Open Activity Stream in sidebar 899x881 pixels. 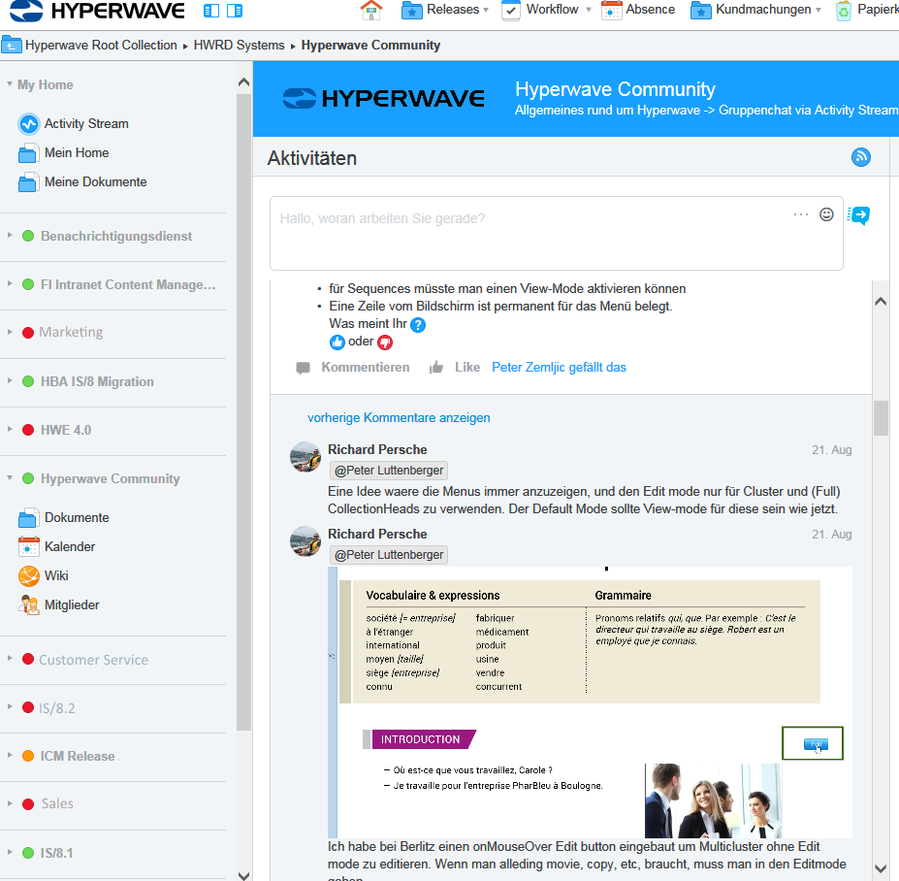[x=86, y=123]
